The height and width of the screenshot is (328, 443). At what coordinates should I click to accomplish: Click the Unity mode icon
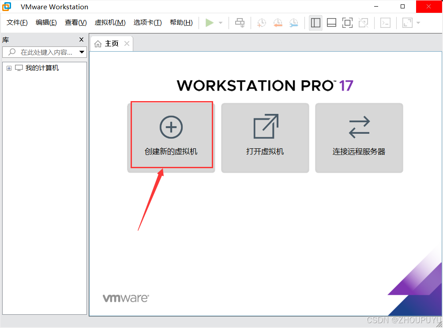click(363, 23)
